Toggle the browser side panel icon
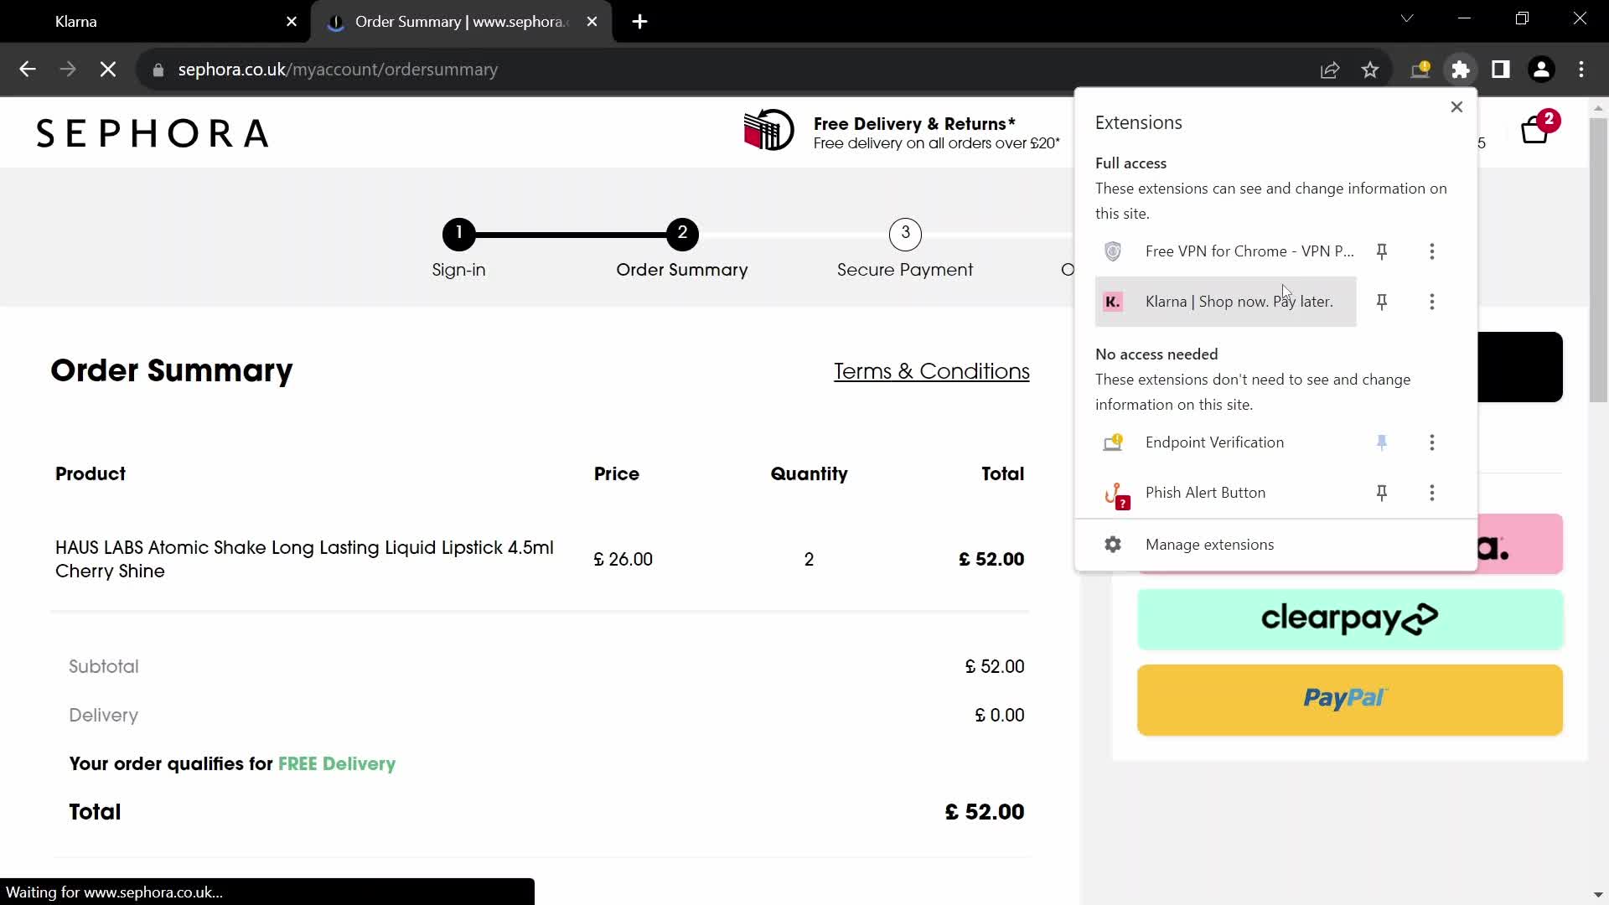The image size is (1609, 905). (1501, 70)
